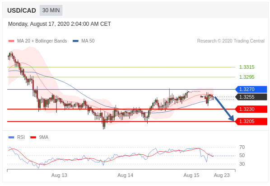Toggle the MA 50 legend label
This screenshot has height=186, width=270.
pyautogui.click(x=88, y=41)
